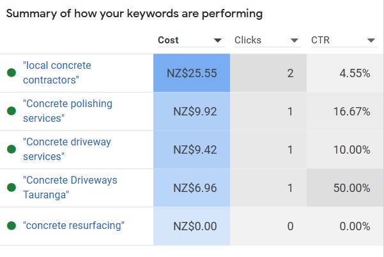Click the CTR column header label

click(320, 40)
